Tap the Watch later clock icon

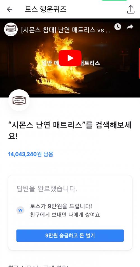118,27
